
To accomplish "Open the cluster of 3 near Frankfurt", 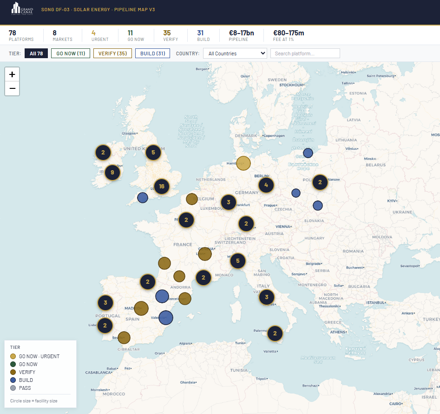I will click(x=229, y=202).
